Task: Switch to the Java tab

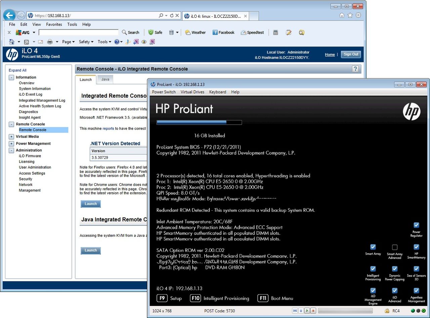Action: (105, 79)
